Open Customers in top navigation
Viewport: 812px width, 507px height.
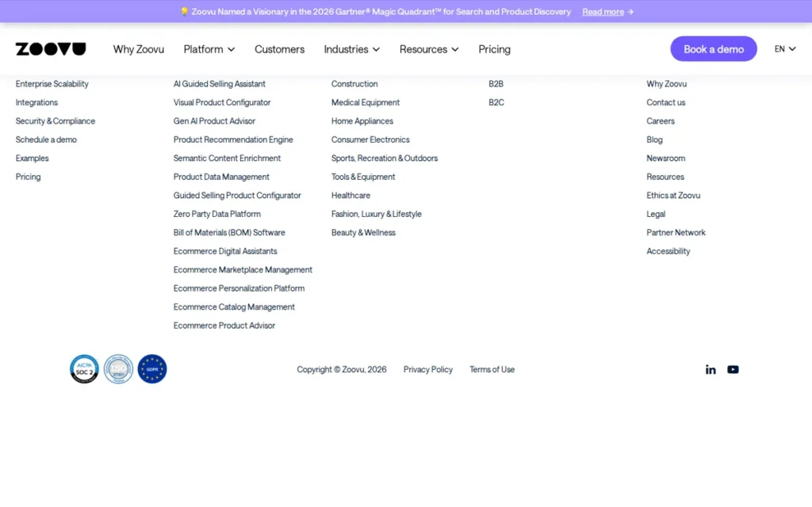pyautogui.click(x=279, y=49)
